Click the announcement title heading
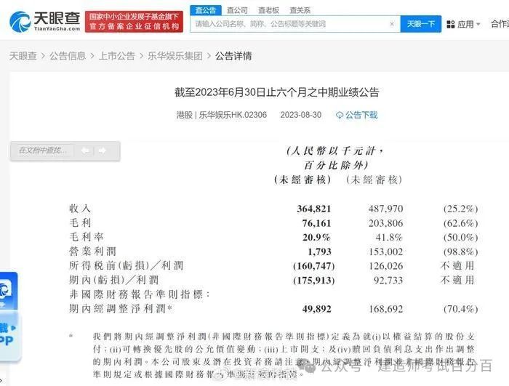 276,92
